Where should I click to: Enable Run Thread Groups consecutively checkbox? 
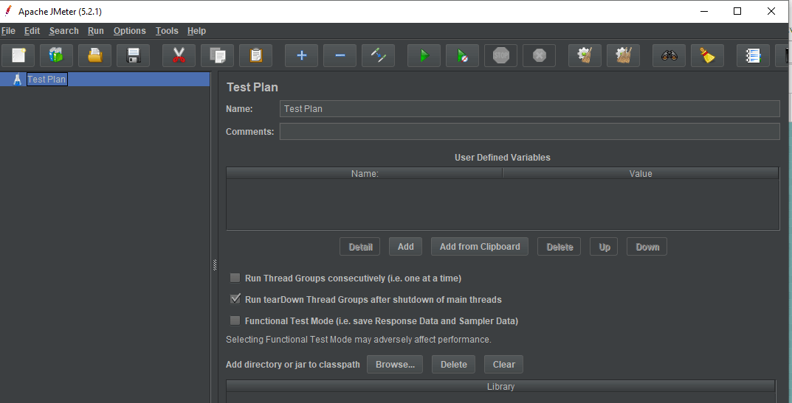tap(235, 278)
